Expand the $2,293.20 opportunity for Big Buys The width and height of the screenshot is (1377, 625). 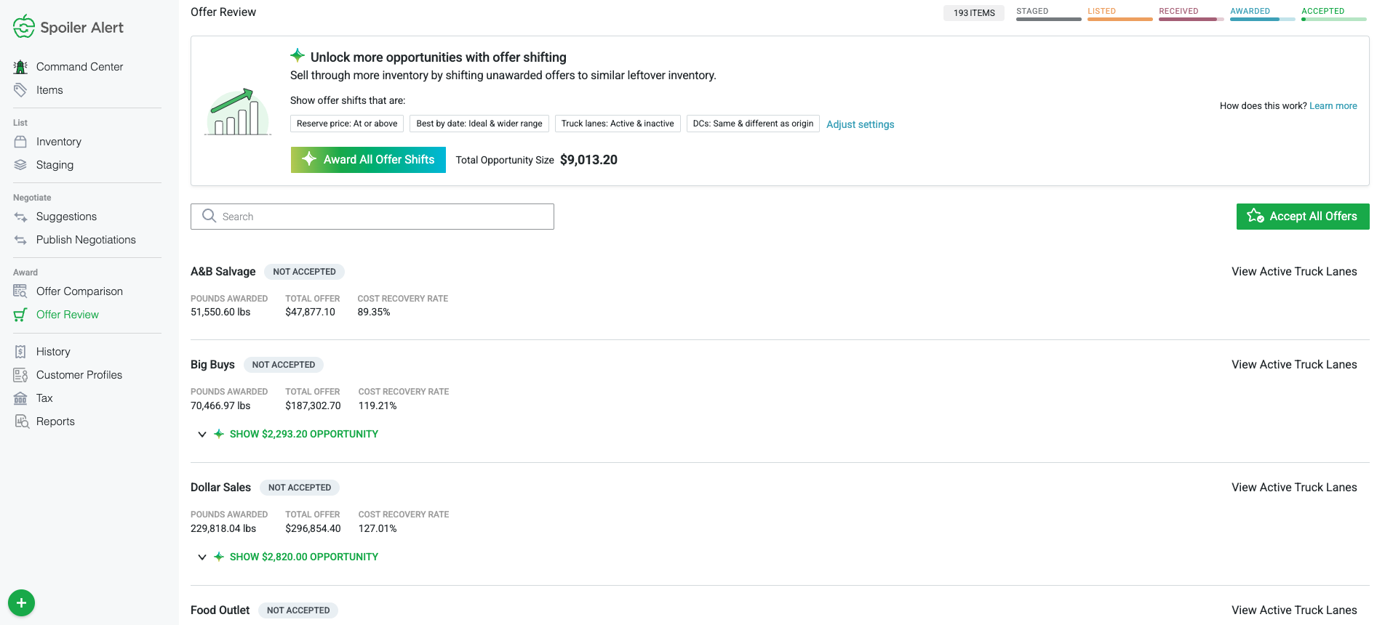(303, 434)
